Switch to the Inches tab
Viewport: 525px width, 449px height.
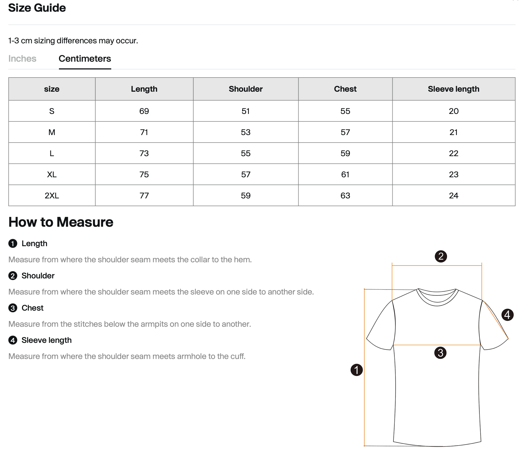(x=22, y=59)
